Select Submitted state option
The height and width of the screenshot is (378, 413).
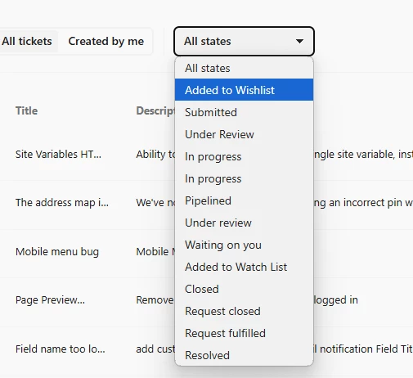coord(244,112)
